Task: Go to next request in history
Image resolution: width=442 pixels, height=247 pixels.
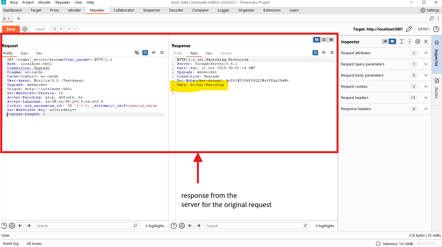Action: click(69, 29)
